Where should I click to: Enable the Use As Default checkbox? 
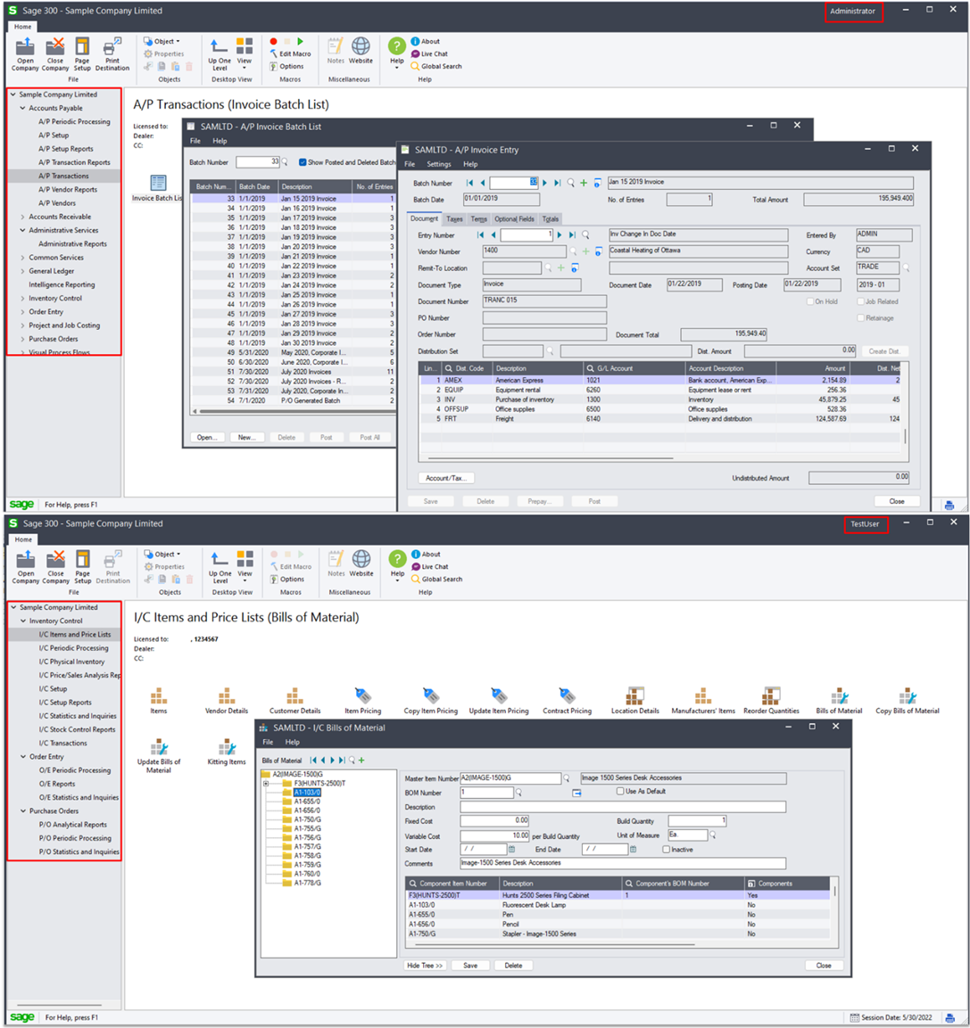click(620, 792)
